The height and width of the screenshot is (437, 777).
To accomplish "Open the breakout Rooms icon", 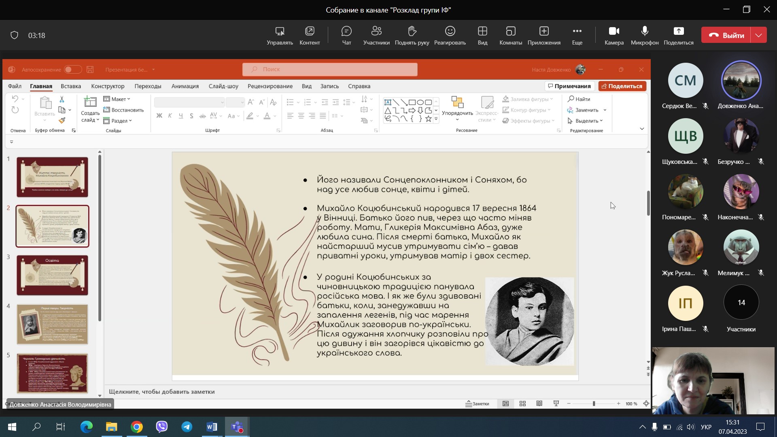I will 510,32.
